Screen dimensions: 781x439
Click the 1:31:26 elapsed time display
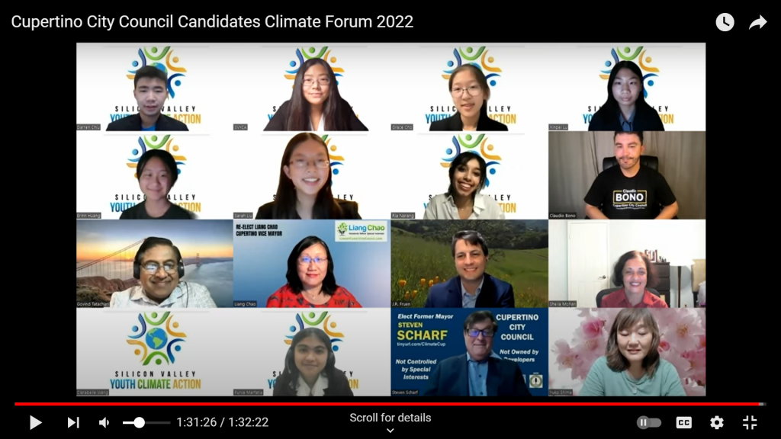(196, 422)
